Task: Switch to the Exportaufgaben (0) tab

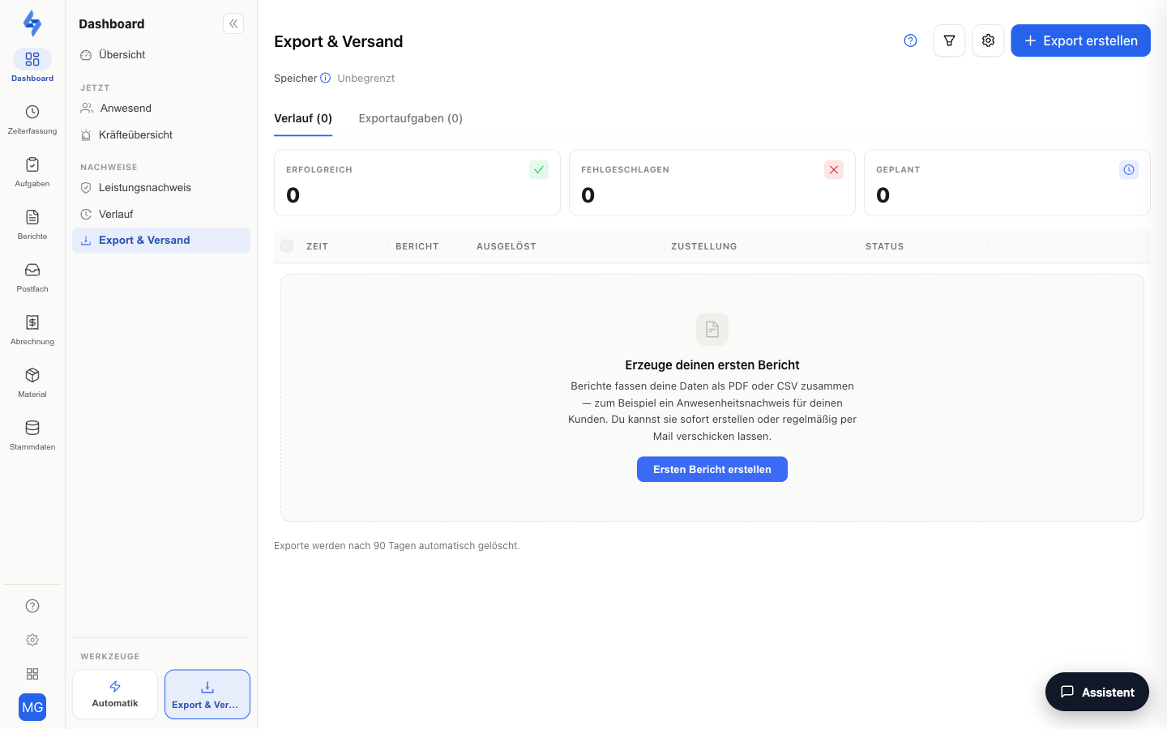Action: 411,118
